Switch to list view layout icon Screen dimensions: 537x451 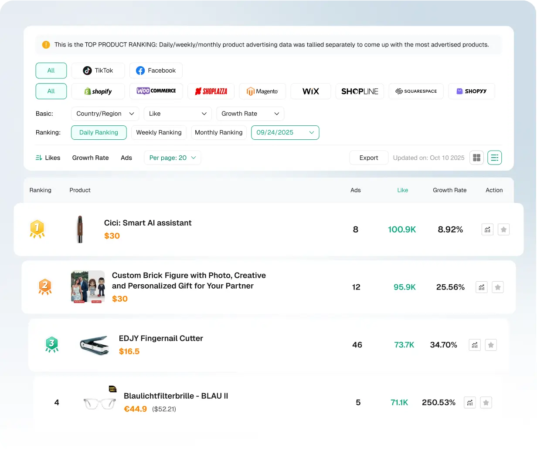click(x=494, y=158)
